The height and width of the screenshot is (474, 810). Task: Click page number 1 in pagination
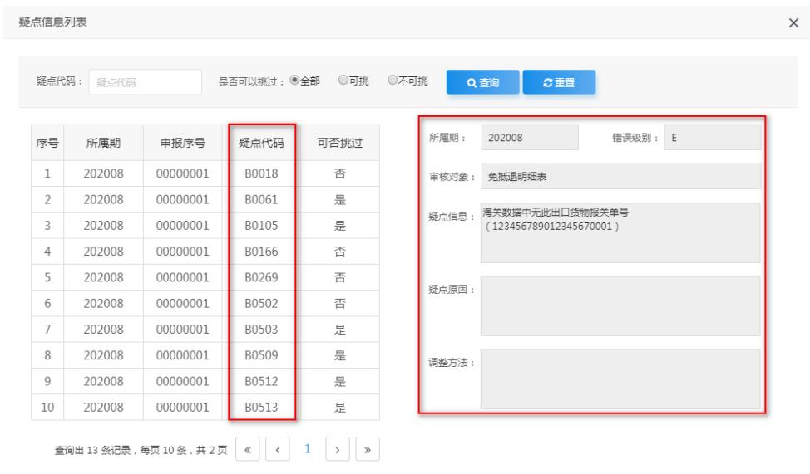pos(305,449)
